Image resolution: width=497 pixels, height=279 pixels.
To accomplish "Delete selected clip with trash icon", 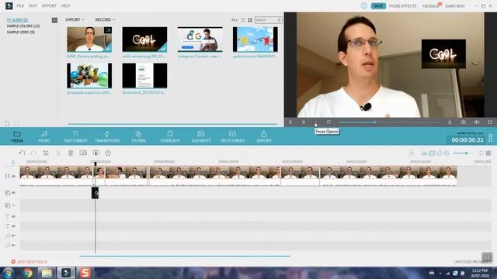I will (71, 153).
